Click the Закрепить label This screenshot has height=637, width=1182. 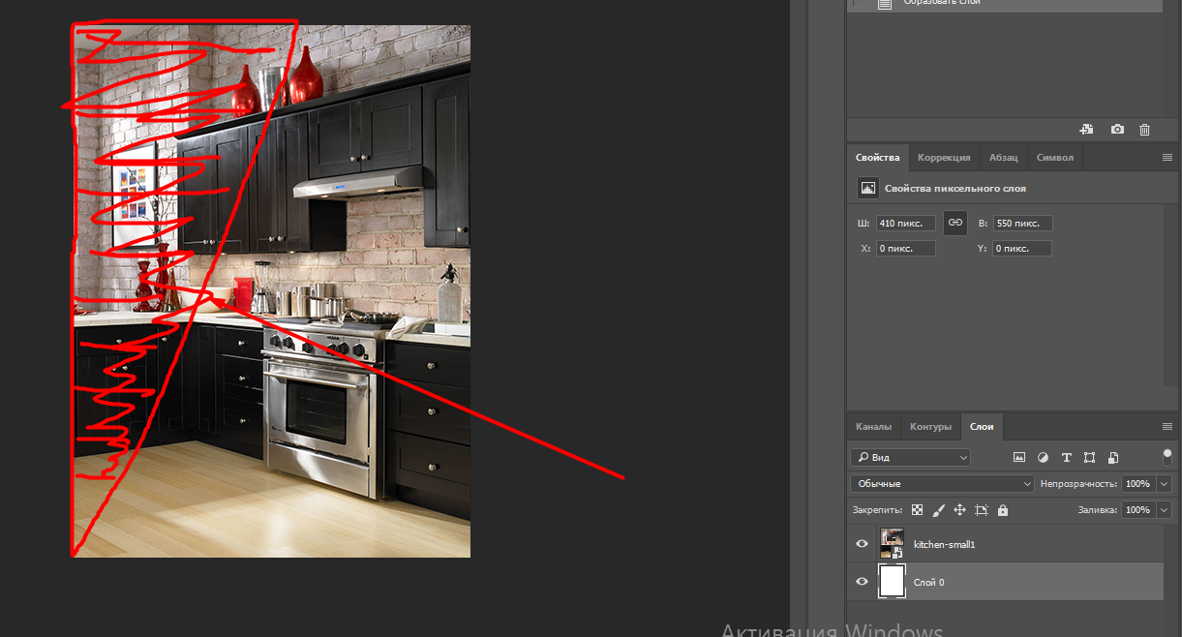[877, 509]
